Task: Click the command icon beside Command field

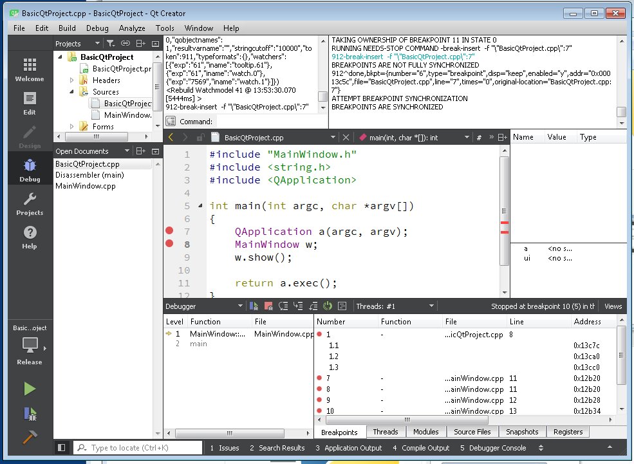Action: point(171,121)
